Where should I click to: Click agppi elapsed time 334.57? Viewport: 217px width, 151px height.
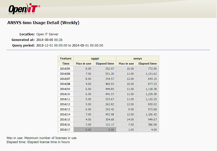click(x=105, y=79)
